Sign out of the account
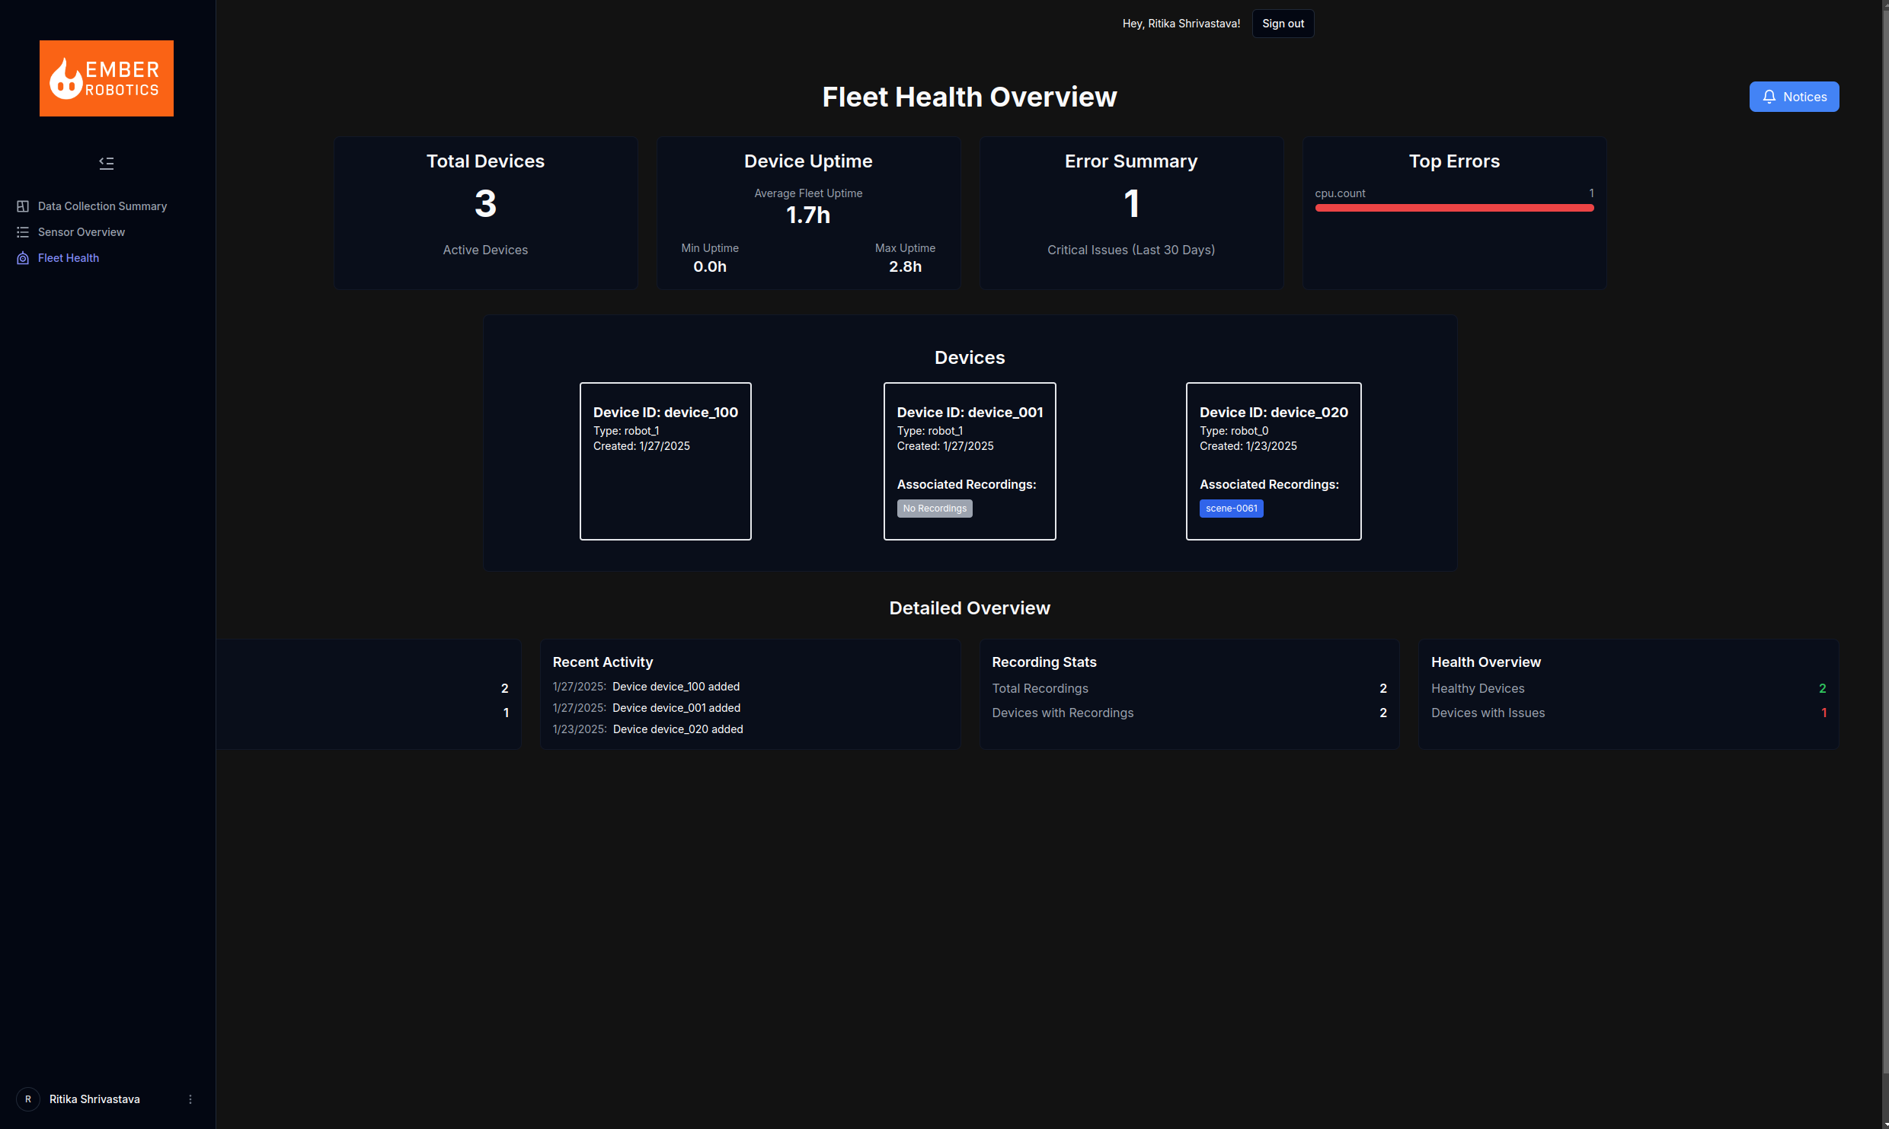 point(1283,24)
